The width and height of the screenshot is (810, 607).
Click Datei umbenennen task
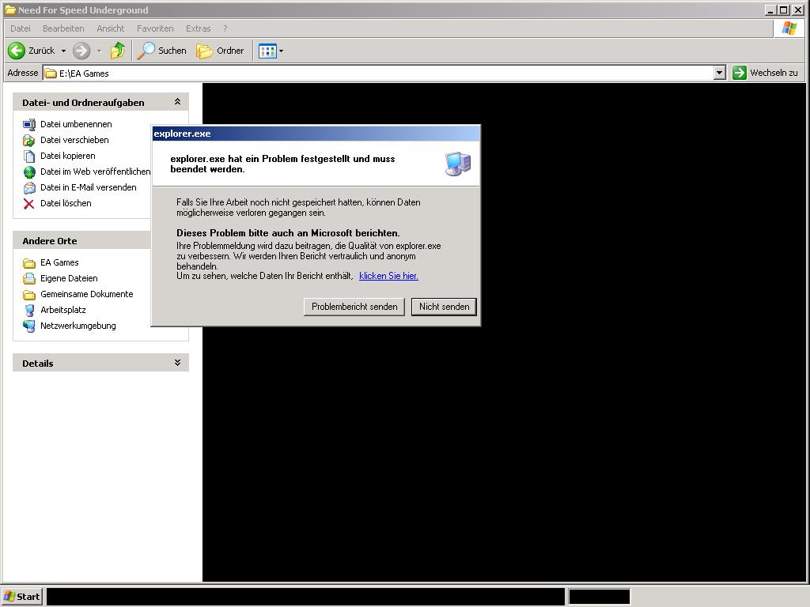(x=76, y=124)
